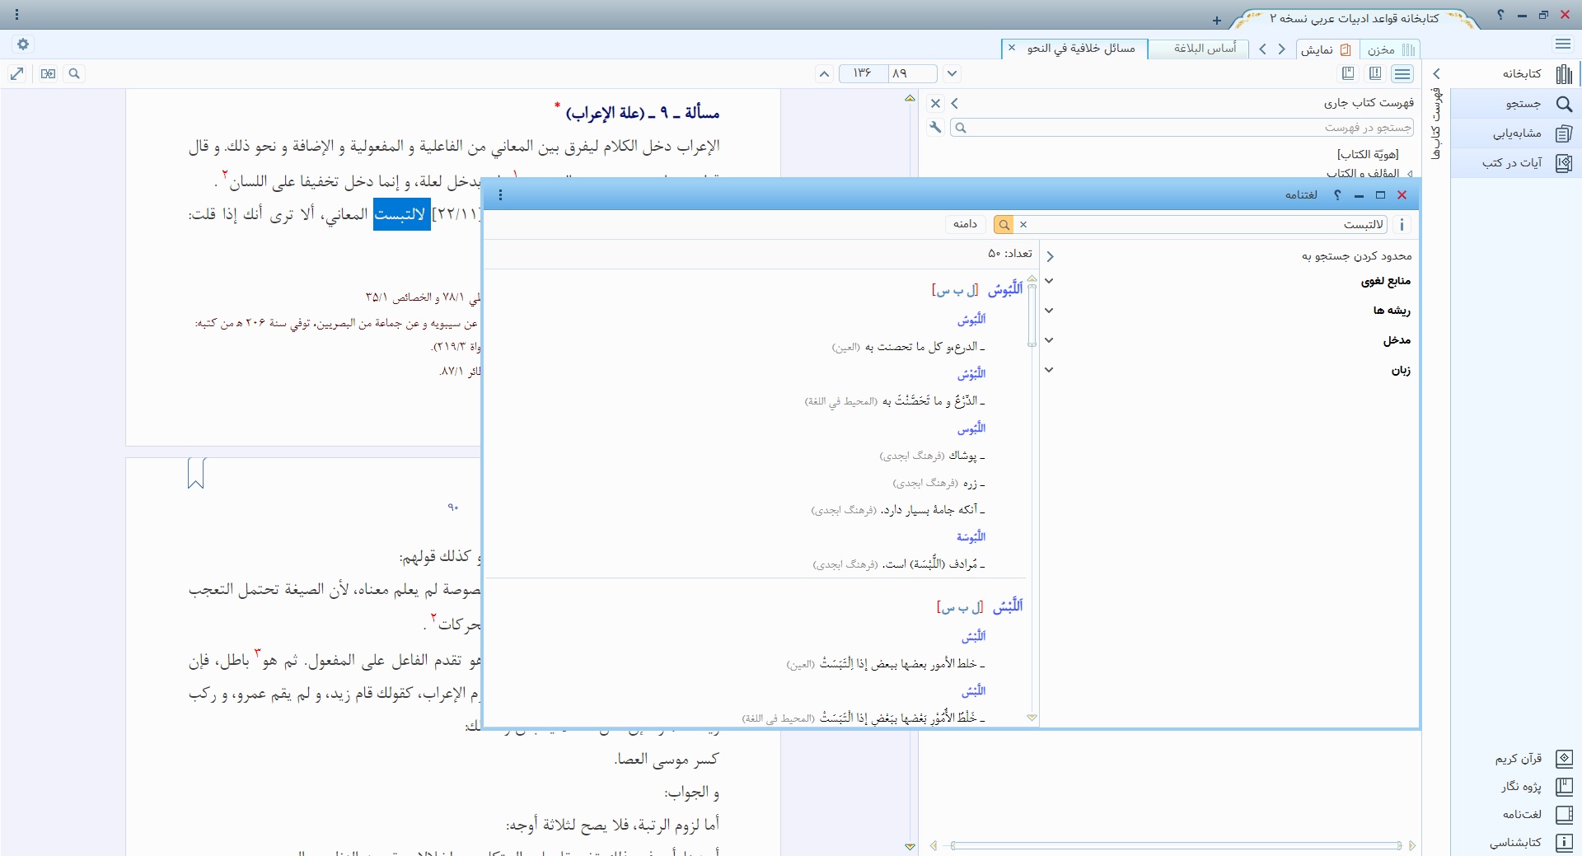Screen dimensions: 1582x856
Task: Toggle the two-page compare view icon
Action: pos(49,74)
